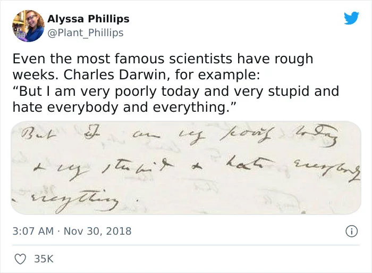The image size is (372, 273).
Task: Open the Darwin handwritten letter image
Action: pos(186,168)
